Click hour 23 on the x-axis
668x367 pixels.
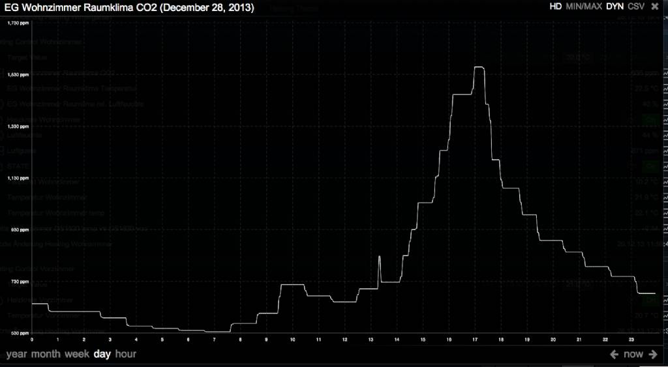[631, 339]
